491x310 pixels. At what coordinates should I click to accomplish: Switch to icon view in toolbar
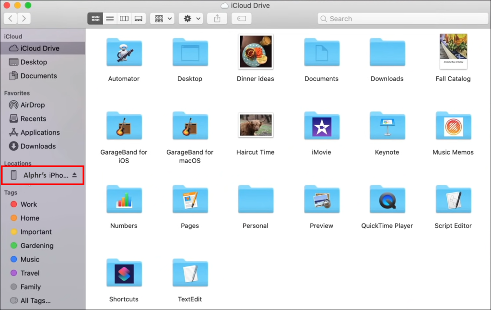pos(95,19)
